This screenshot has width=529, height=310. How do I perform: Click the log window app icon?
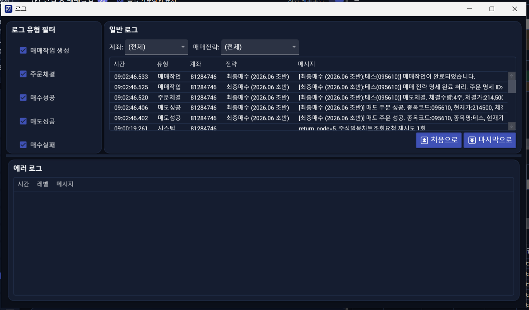(9, 9)
